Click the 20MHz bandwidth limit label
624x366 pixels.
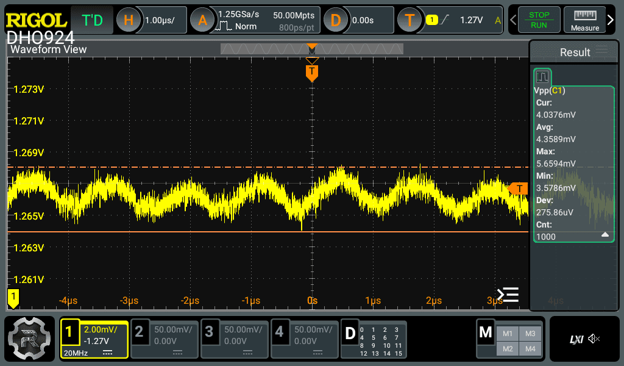76,353
